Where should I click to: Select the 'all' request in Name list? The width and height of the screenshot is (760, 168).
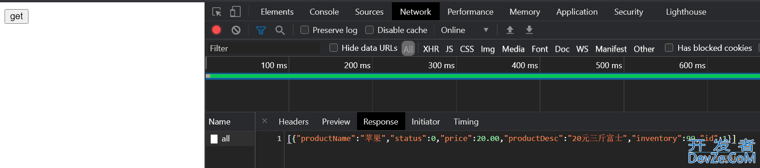click(230, 139)
